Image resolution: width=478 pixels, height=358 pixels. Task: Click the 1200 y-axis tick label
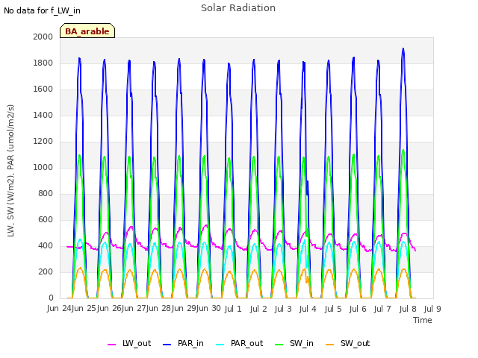click(x=43, y=141)
